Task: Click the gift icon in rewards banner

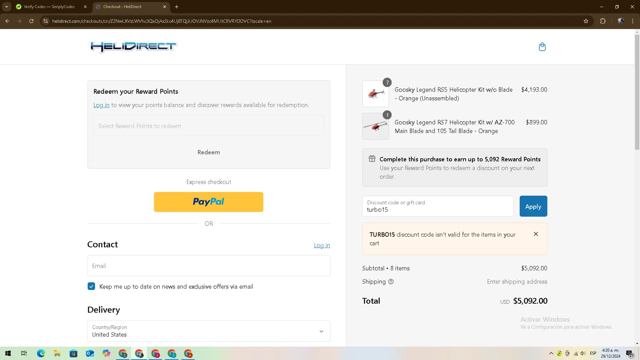Action: coord(372,159)
